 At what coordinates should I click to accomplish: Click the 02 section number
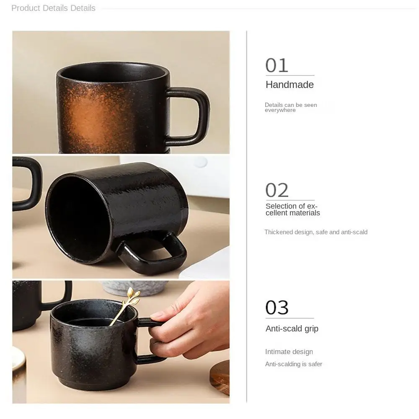(x=277, y=190)
